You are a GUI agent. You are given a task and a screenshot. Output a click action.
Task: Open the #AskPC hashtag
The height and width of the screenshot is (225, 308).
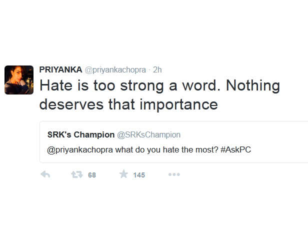235,149
